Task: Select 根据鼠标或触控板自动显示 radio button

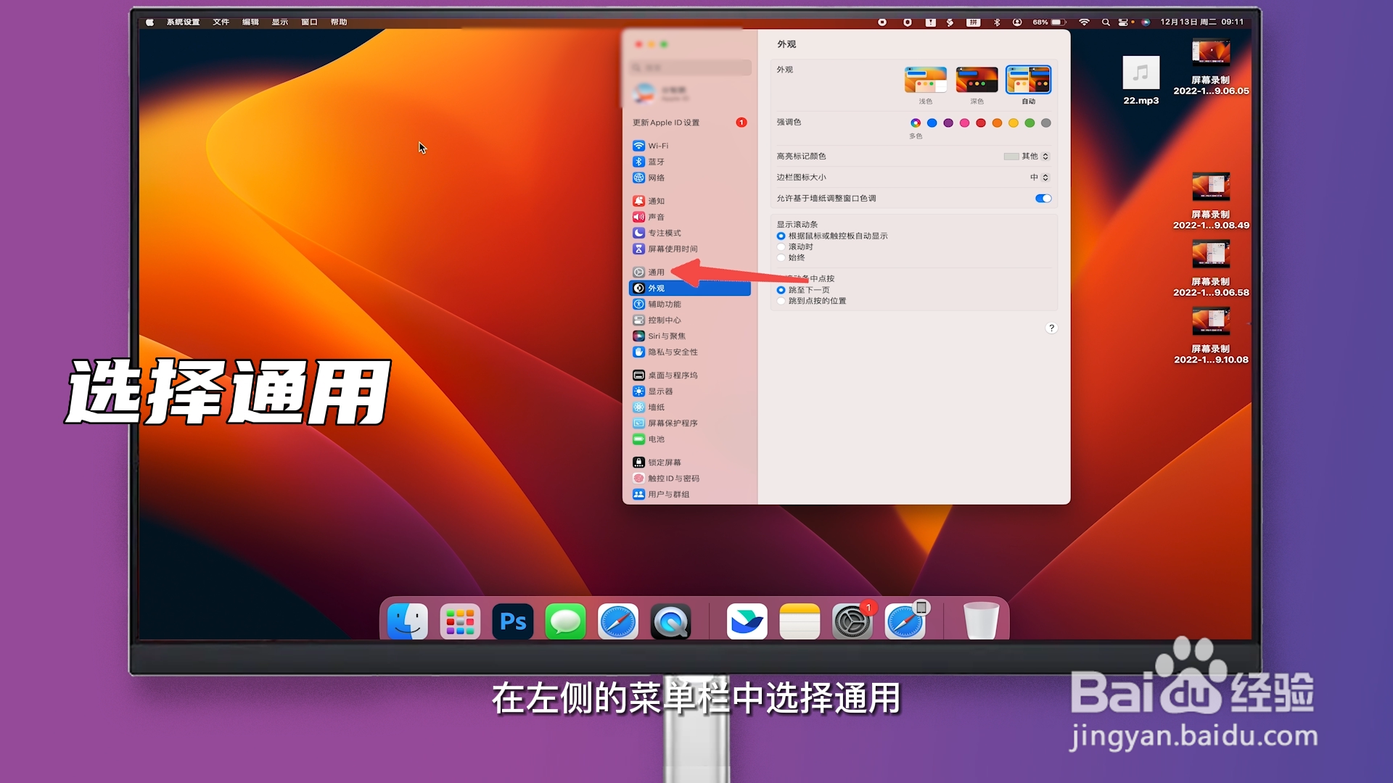Action: 781,236
